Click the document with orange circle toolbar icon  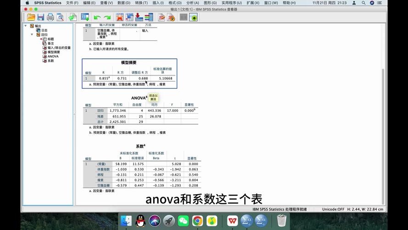coord(171,17)
